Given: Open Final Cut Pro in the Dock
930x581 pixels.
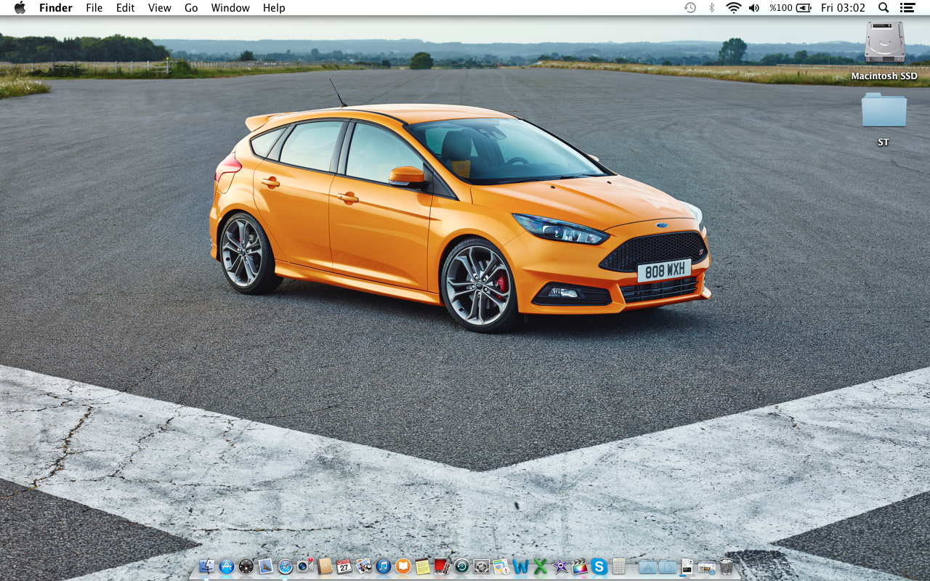Looking at the screenshot, I should [580, 566].
